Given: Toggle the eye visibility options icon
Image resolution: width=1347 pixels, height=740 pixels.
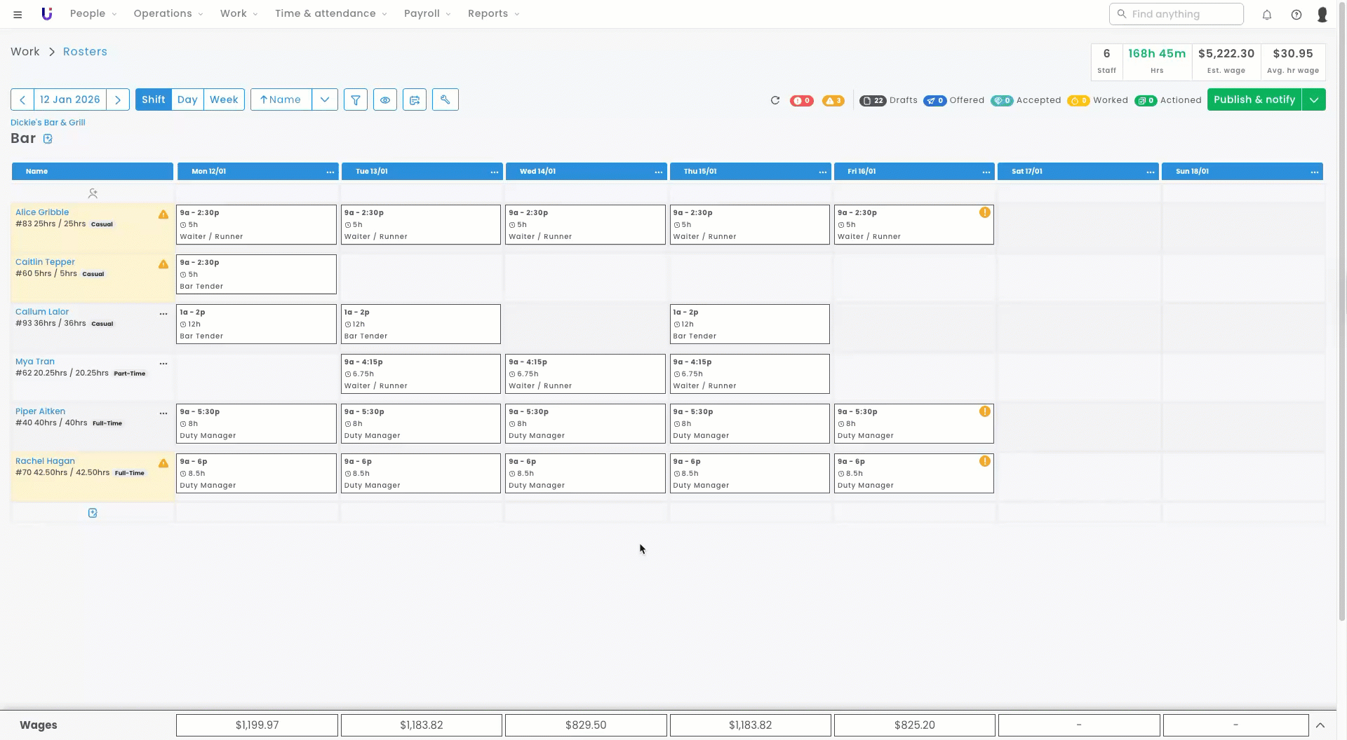Looking at the screenshot, I should pos(385,100).
